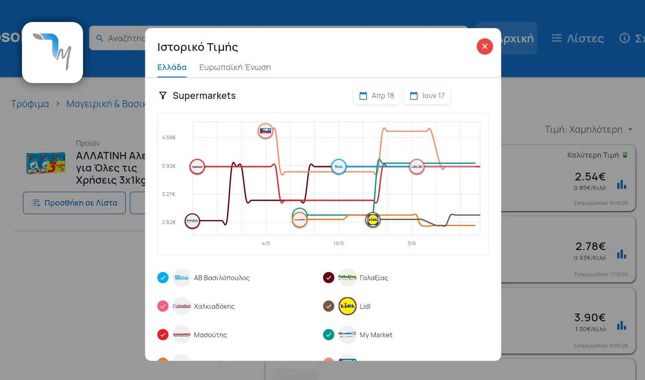The image size is (645, 380).
Task: Uncheck the My Market series
Action: 328,335
